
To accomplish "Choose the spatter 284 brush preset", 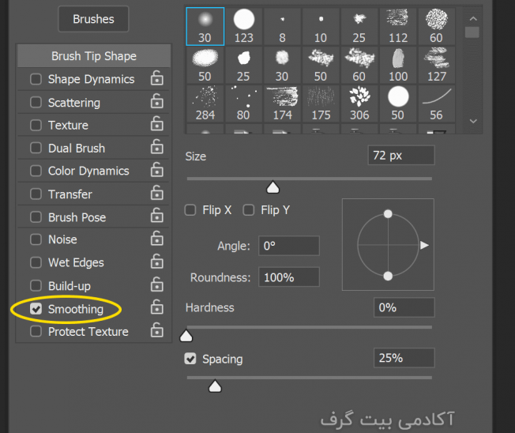I will click(205, 104).
